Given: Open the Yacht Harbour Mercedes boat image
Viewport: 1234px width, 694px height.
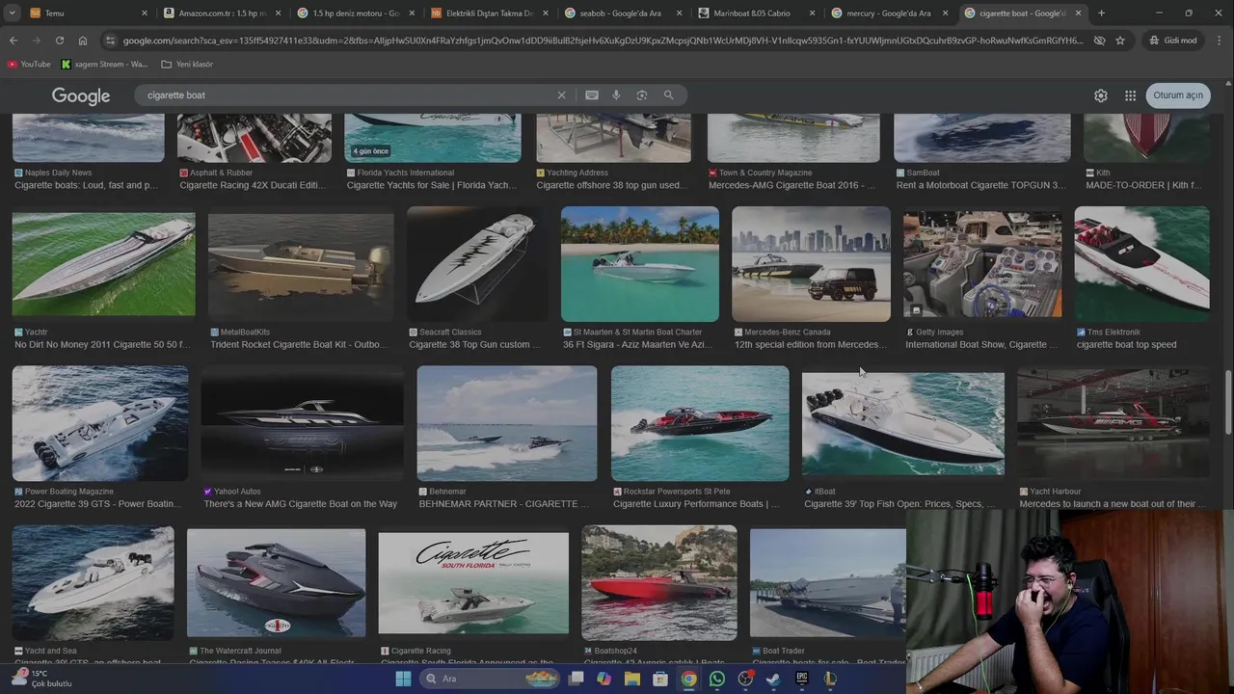Looking at the screenshot, I should [1113, 423].
